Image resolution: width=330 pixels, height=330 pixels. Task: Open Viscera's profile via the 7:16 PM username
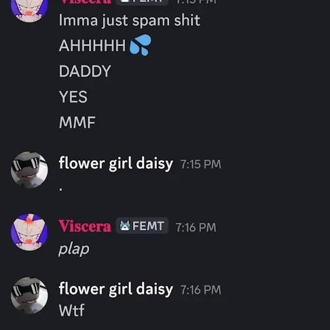point(85,226)
